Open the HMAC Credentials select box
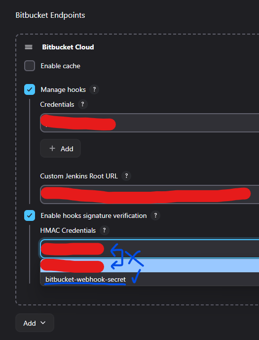Image resolution: width=259 pixels, height=340 pixels. (x=149, y=249)
